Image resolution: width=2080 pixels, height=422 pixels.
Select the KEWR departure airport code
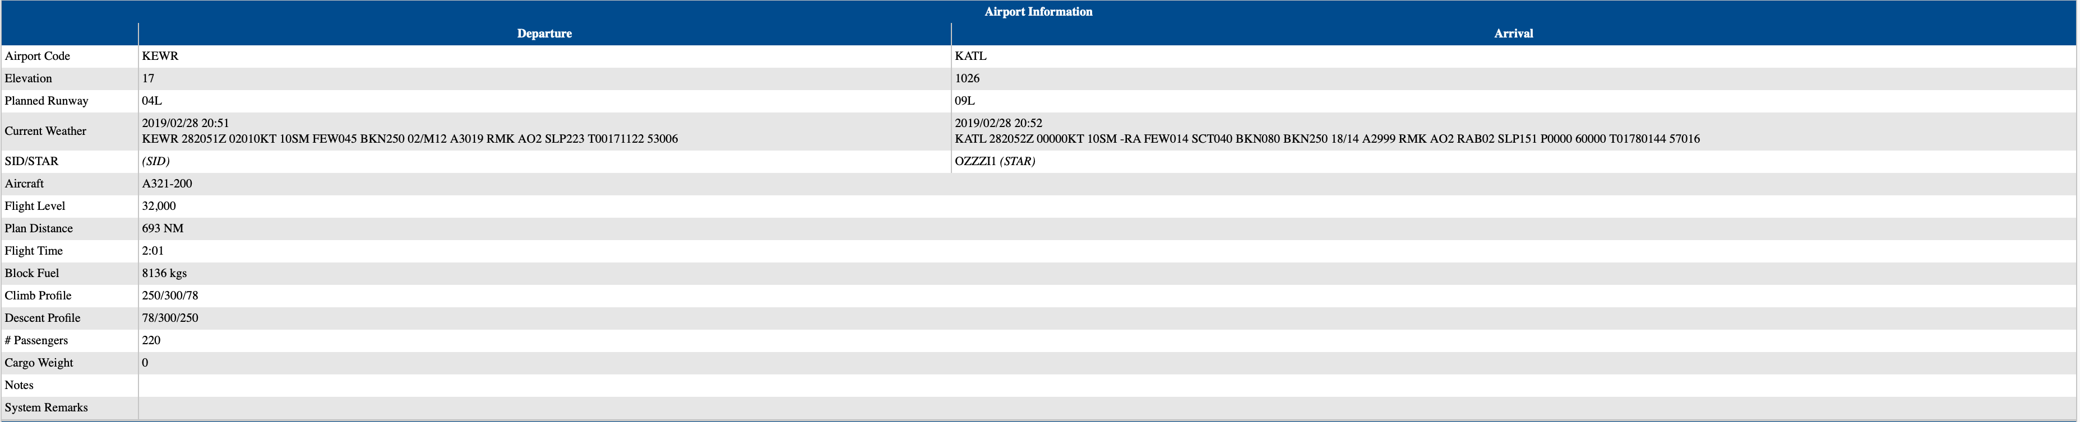tap(160, 57)
